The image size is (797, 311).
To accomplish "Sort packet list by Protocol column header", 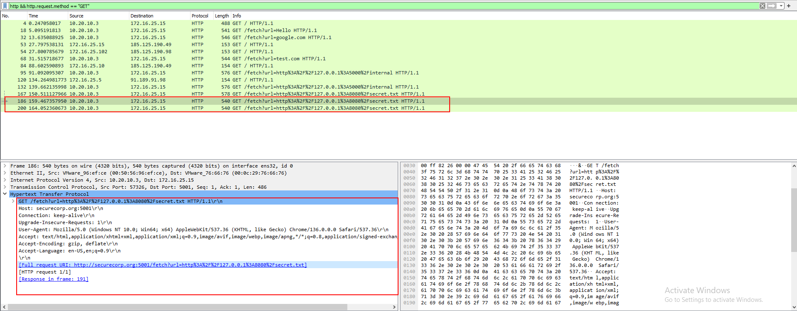I will click(200, 16).
